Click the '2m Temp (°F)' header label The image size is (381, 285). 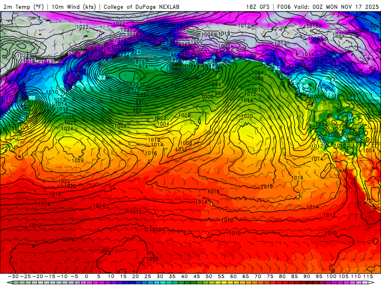pos(23,7)
